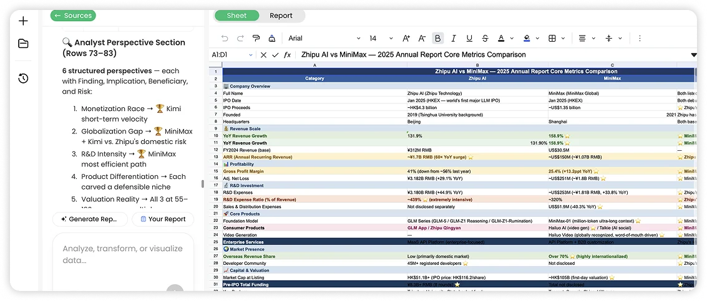Select the Foundation Model cell
The width and height of the screenshot is (707, 301).
point(314,221)
